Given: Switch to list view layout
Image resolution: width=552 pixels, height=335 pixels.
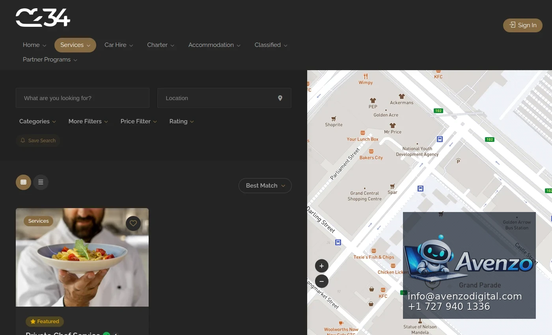Looking at the screenshot, I should (x=41, y=182).
